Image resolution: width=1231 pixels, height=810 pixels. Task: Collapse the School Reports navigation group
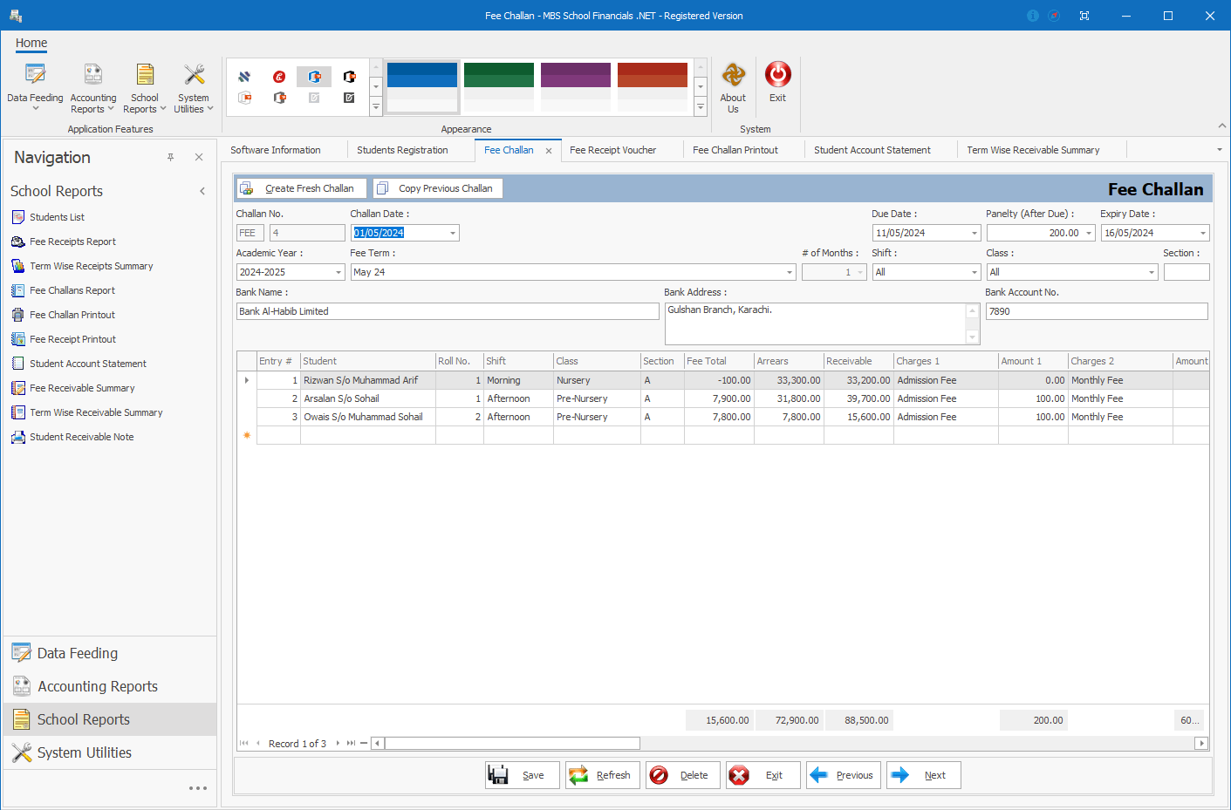pyautogui.click(x=202, y=191)
